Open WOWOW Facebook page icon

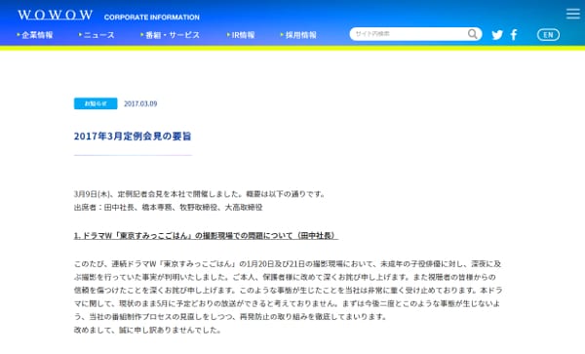click(x=514, y=35)
